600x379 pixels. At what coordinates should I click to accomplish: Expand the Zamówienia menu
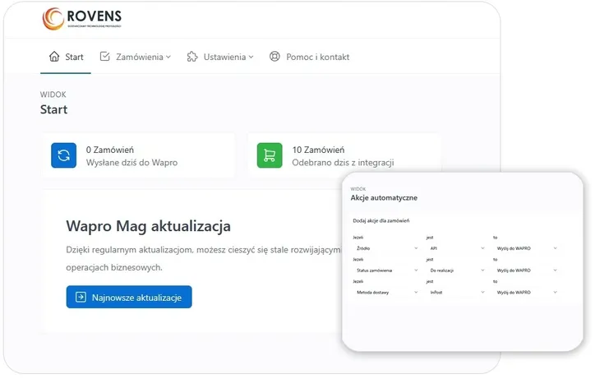136,57
